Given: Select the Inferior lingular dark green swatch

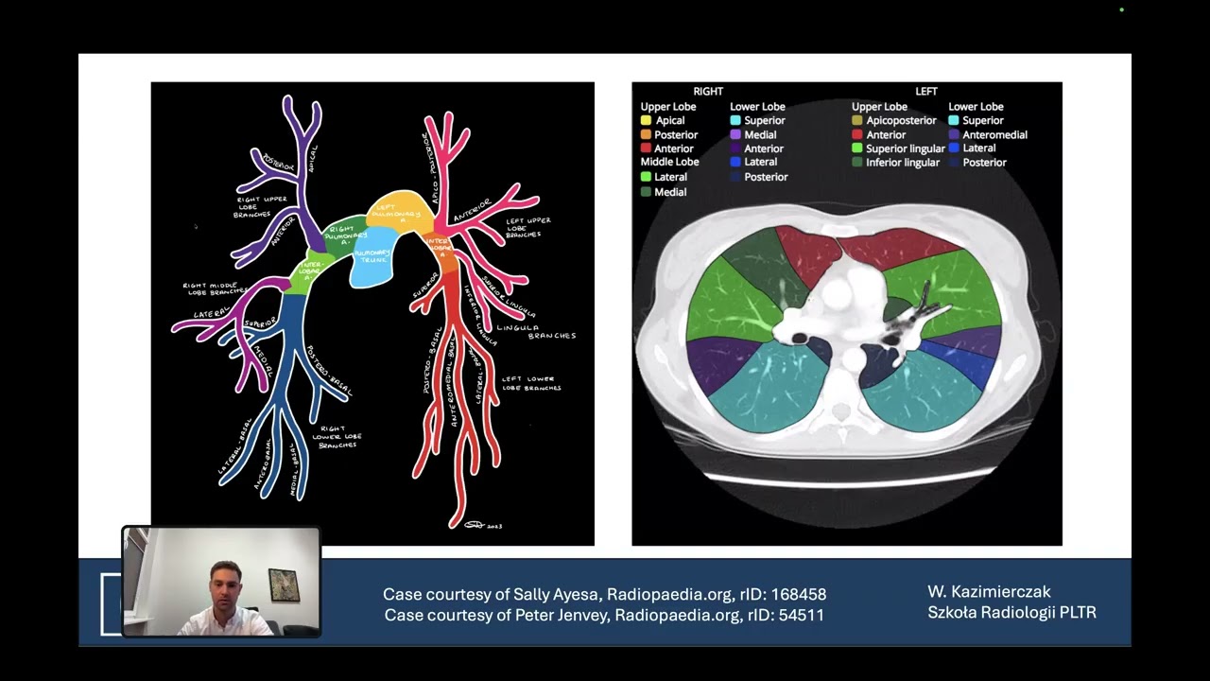Looking at the screenshot, I should click(857, 163).
